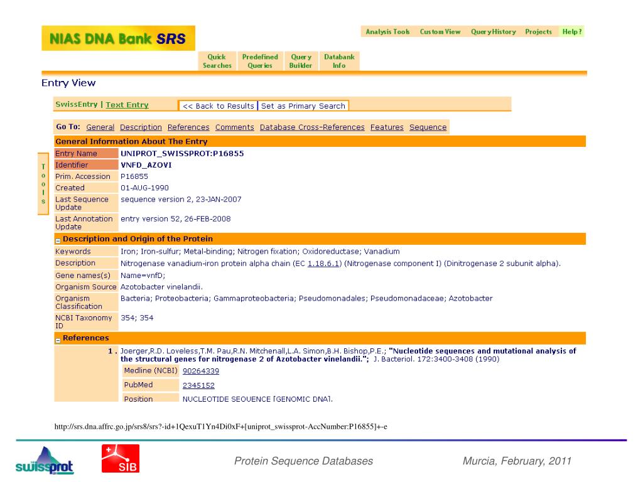Jump to Database Cross-References section
Viewport: 643px width, 482px height.
(x=312, y=127)
